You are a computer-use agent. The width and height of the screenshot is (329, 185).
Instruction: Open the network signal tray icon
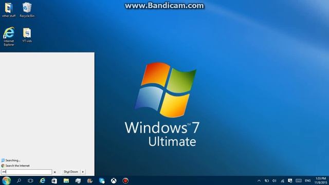tap(282, 180)
